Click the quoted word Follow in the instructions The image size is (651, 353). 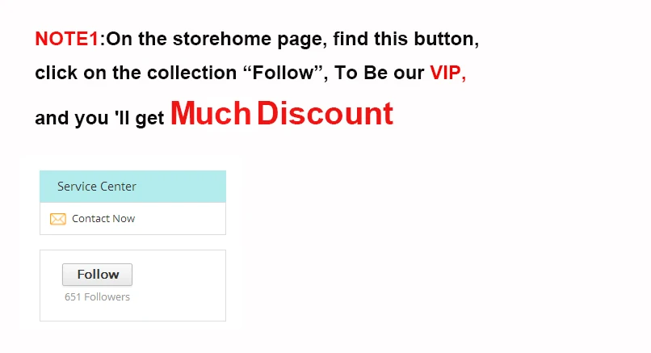[283, 73]
